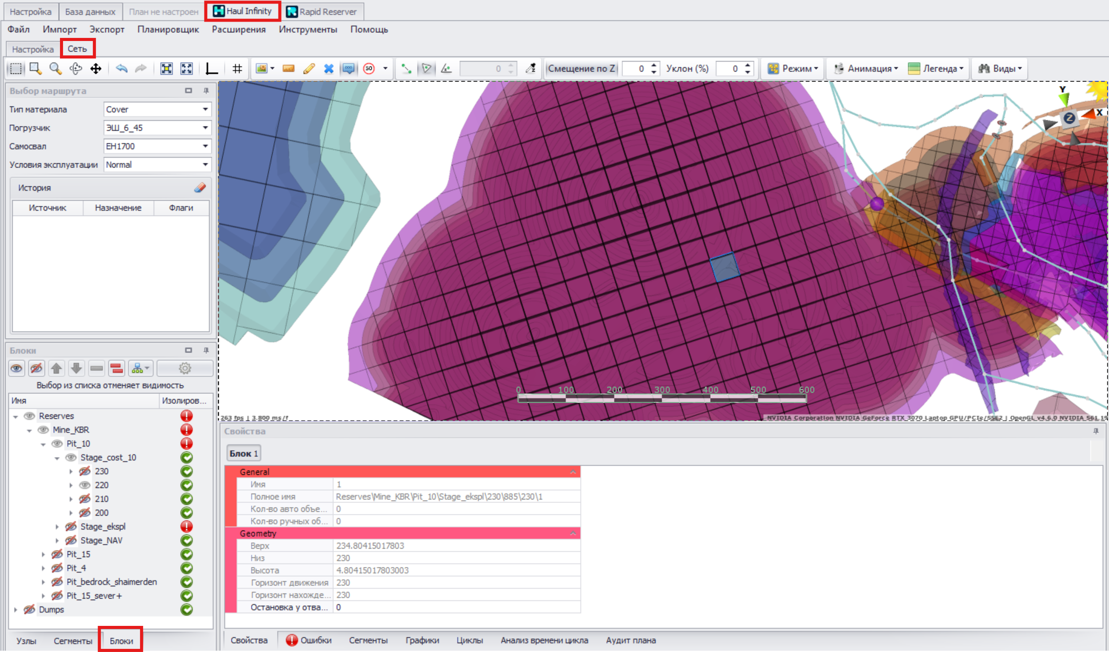Click the blue X delete icon
Image resolution: width=1109 pixels, height=652 pixels.
329,69
